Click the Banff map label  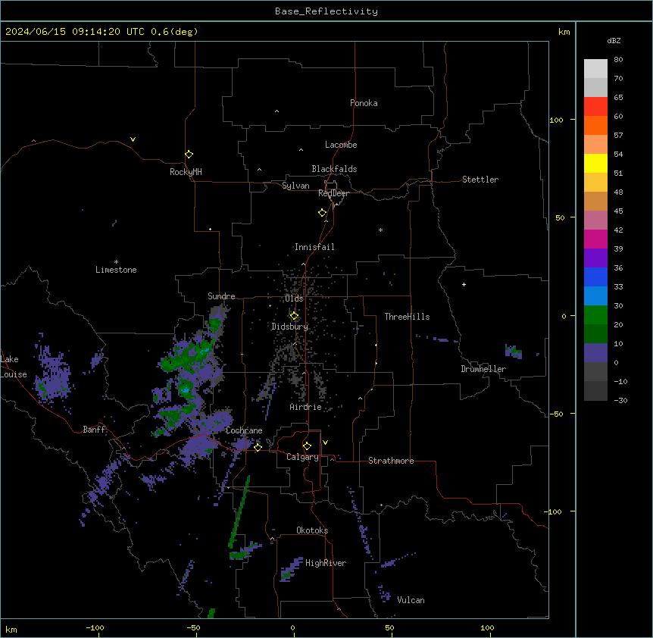(94, 430)
